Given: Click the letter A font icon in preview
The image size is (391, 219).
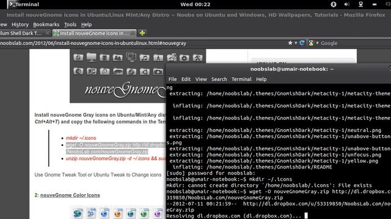Looking at the screenshot, I should 158,58.
